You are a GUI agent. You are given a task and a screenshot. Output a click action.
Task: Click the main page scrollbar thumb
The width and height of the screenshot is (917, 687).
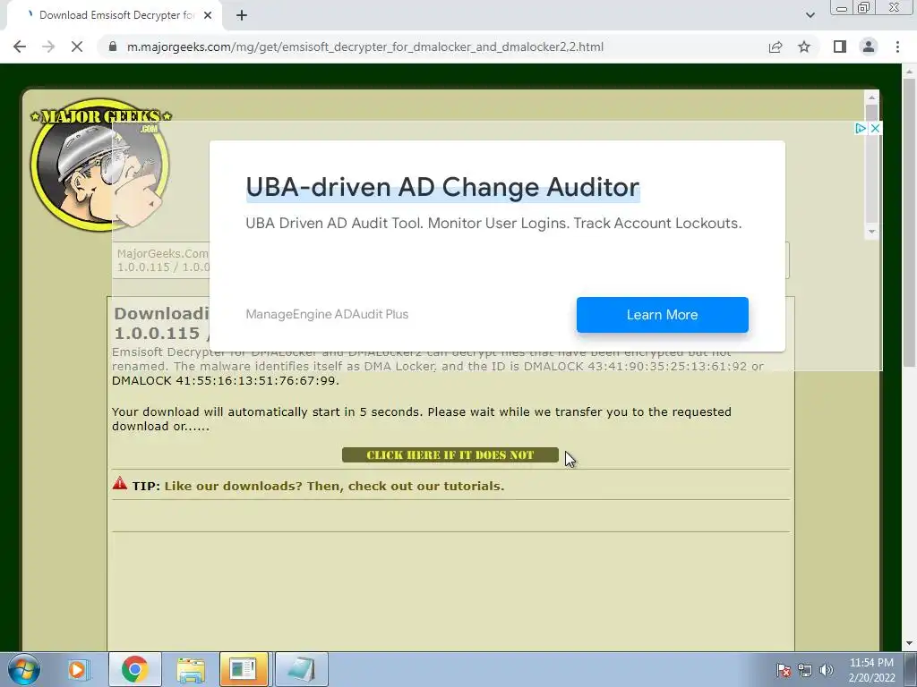[x=909, y=222]
